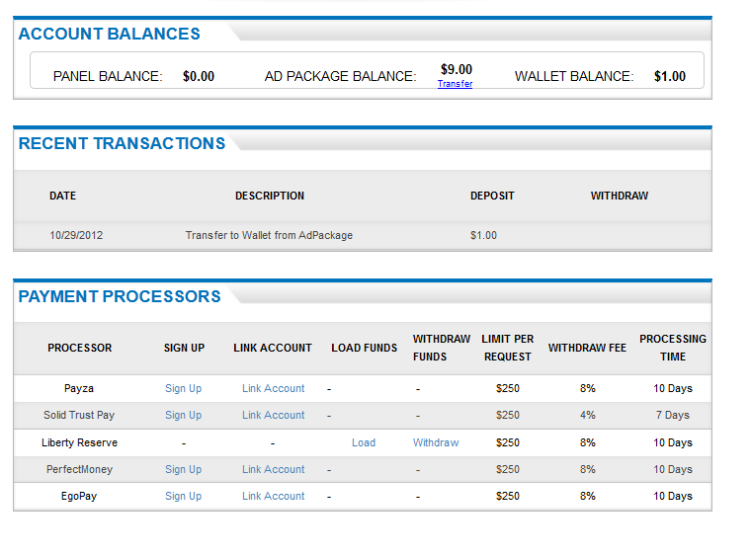Open Link Account for Payza
The height and width of the screenshot is (556, 751).
[273, 389]
